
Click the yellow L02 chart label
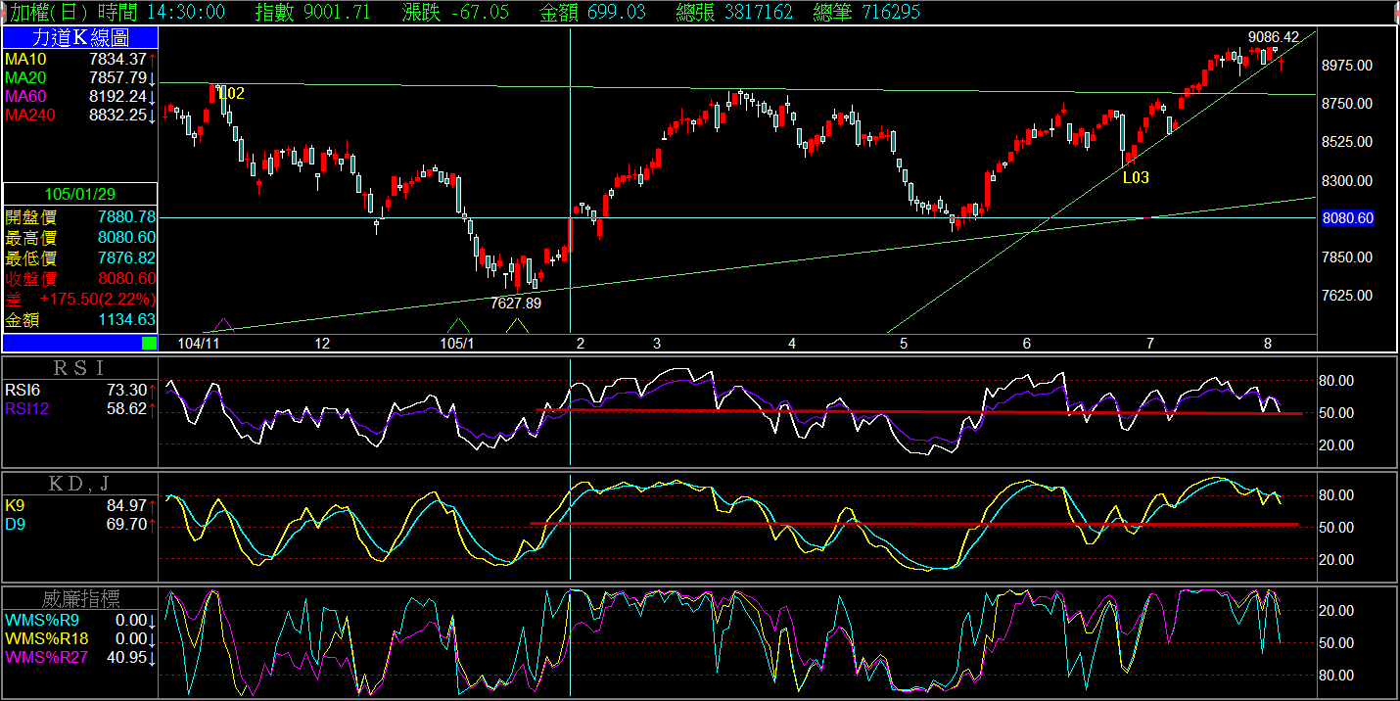pos(232,94)
